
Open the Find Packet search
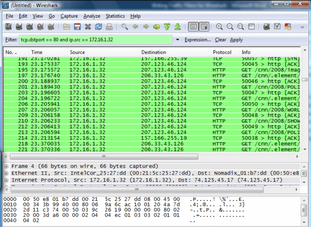pos(125,26)
